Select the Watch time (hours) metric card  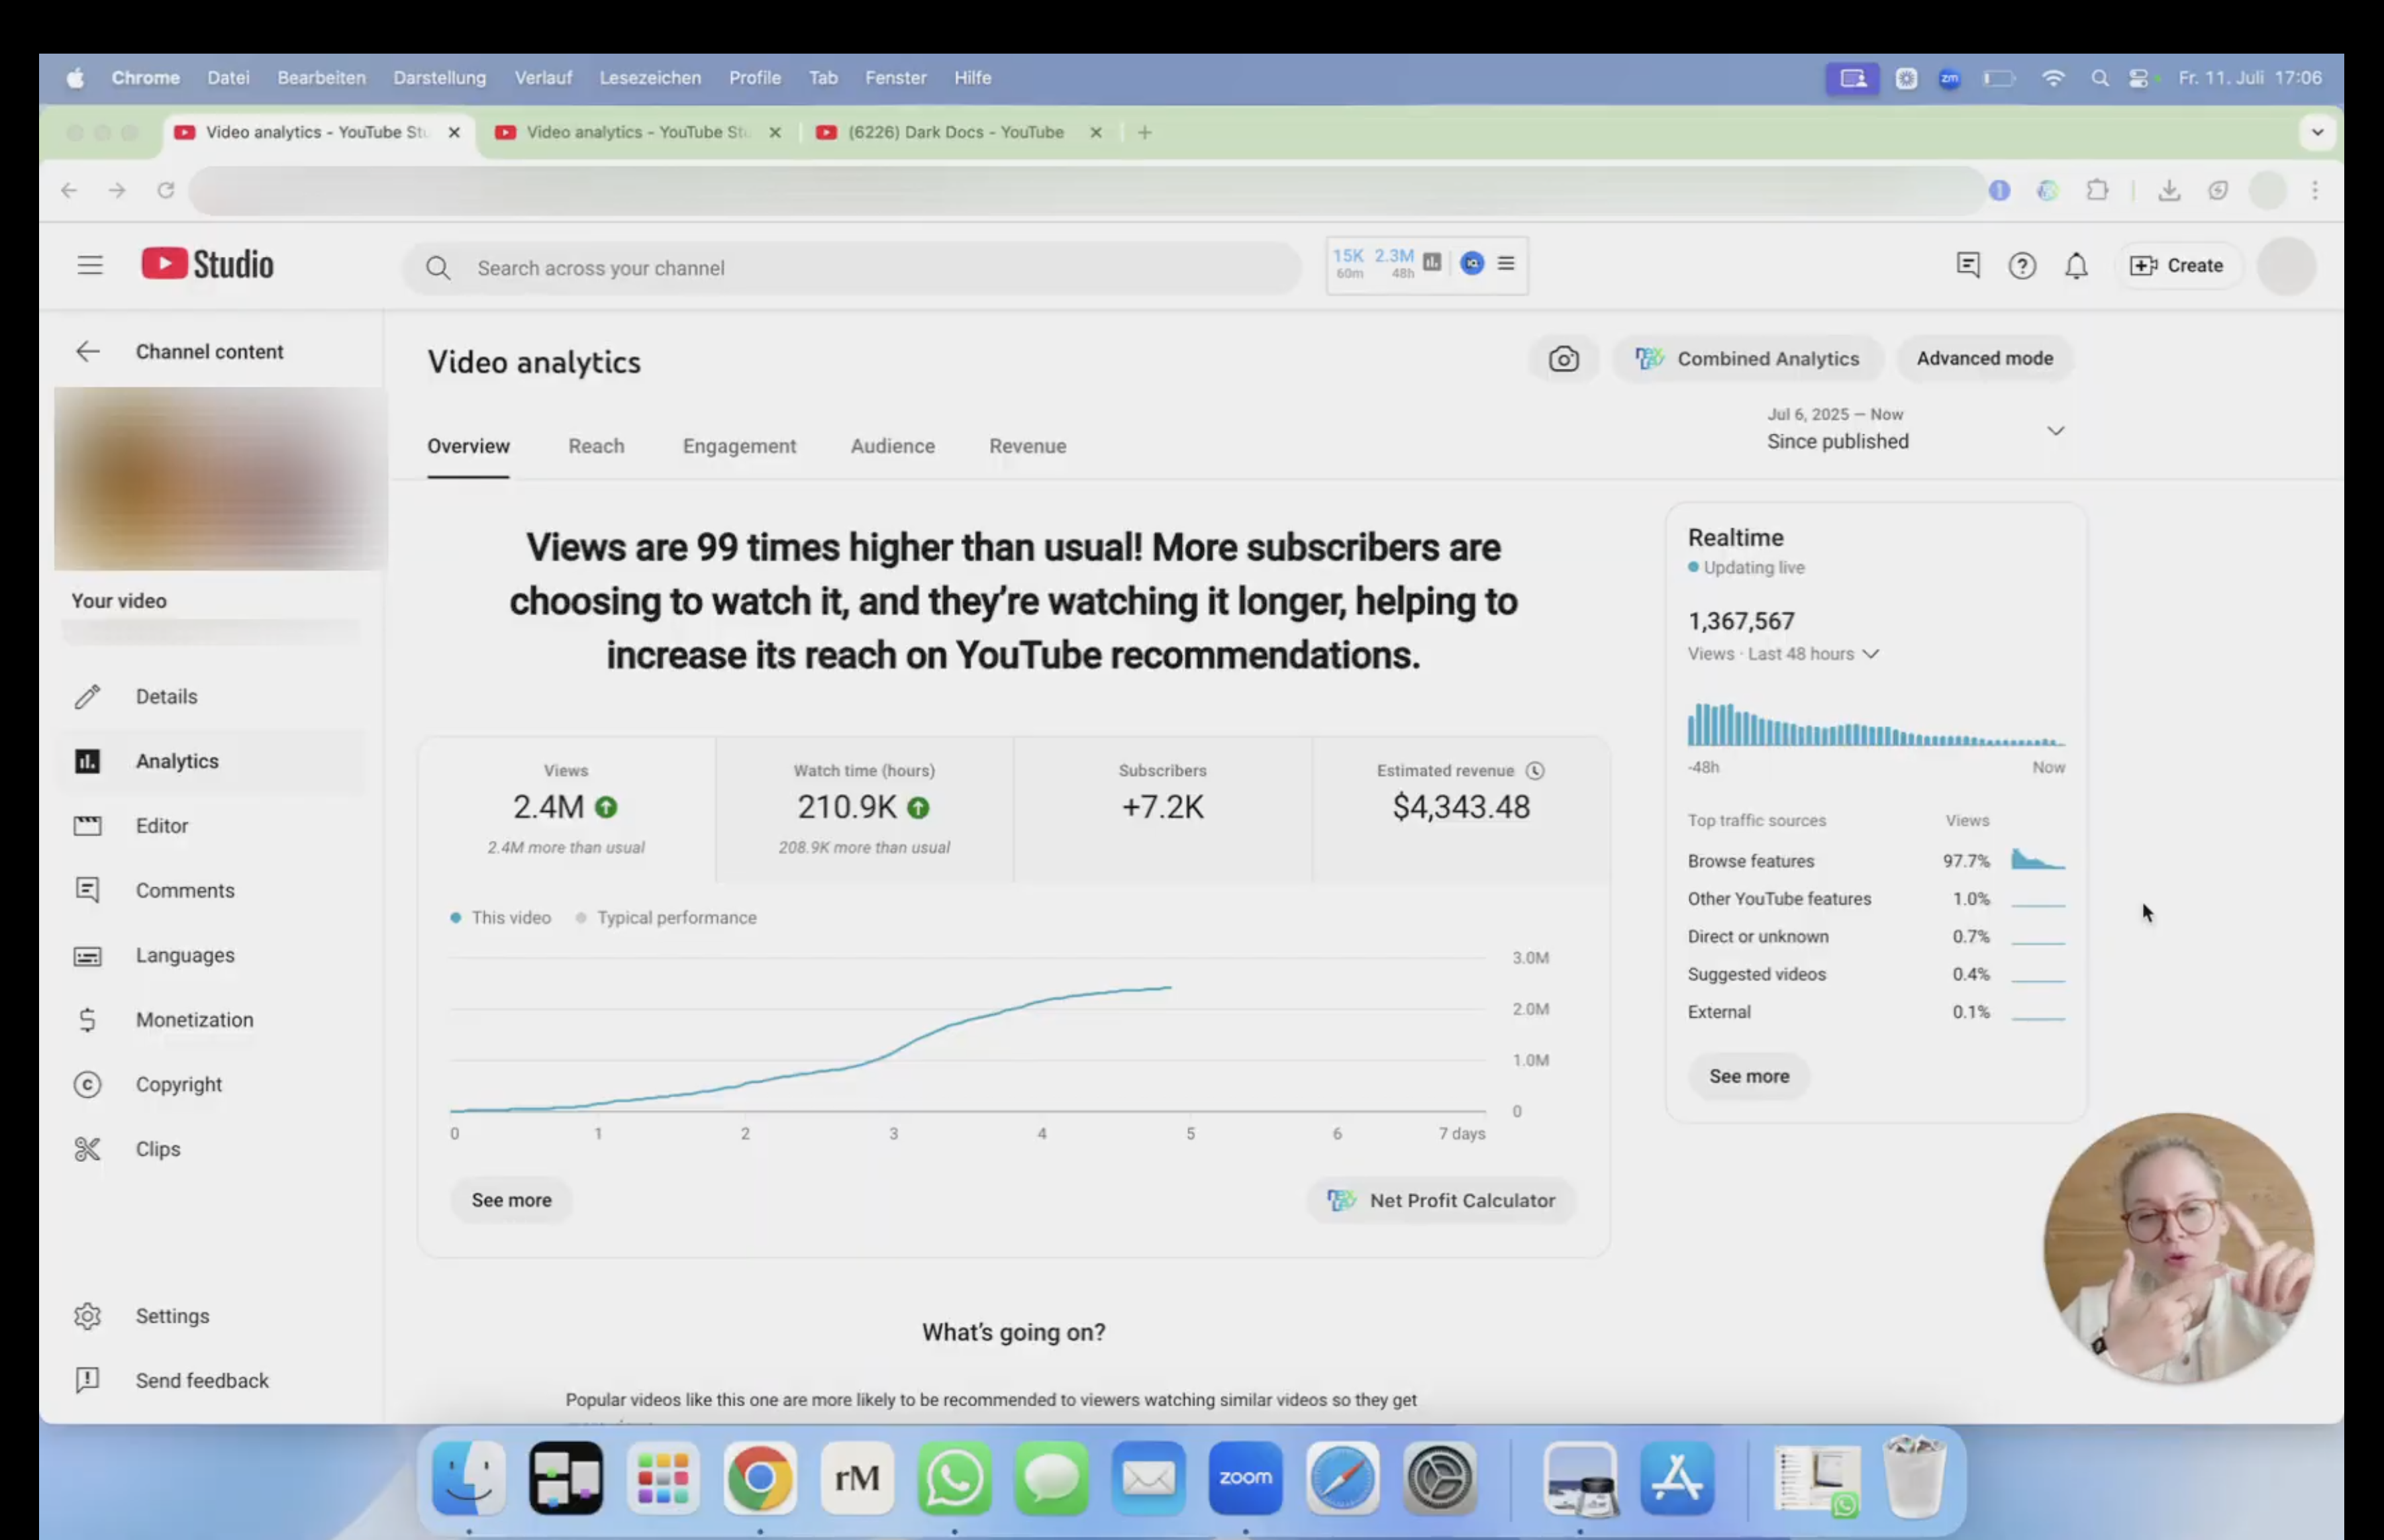coord(864,809)
